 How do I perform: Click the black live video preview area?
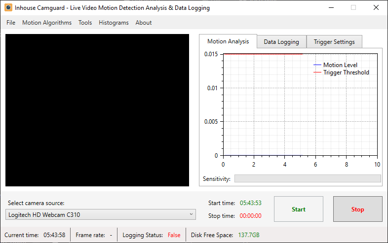pos(97,110)
